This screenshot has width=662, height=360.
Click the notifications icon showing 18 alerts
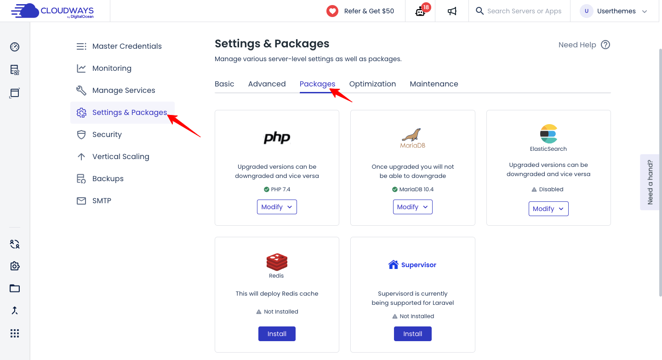pyautogui.click(x=420, y=11)
